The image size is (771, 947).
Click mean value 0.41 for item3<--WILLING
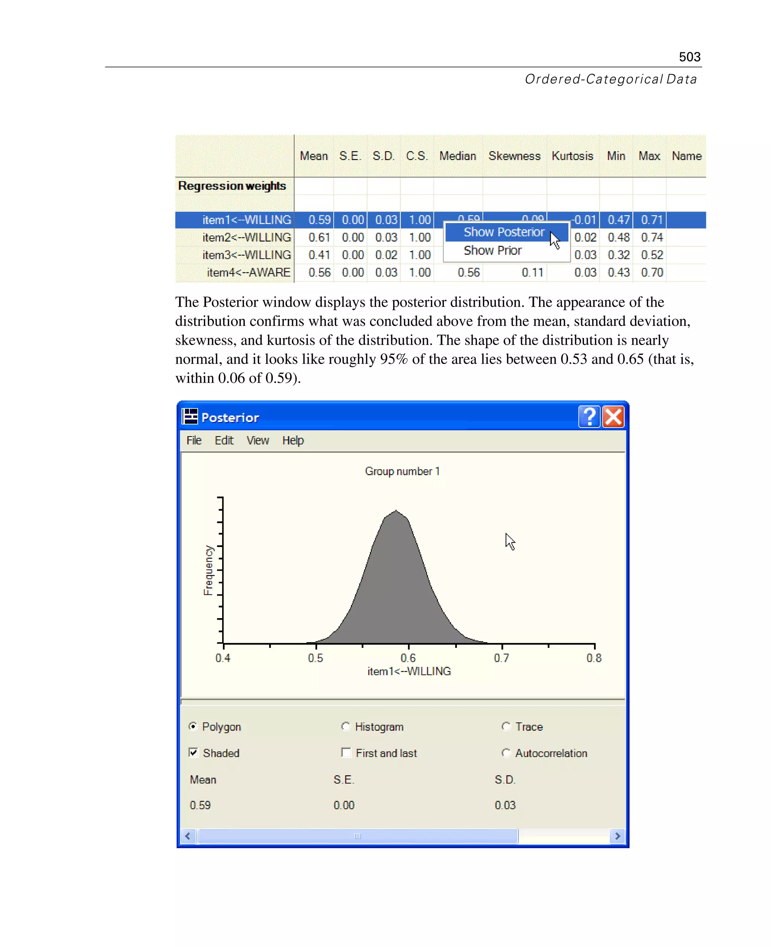pos(319,255)
